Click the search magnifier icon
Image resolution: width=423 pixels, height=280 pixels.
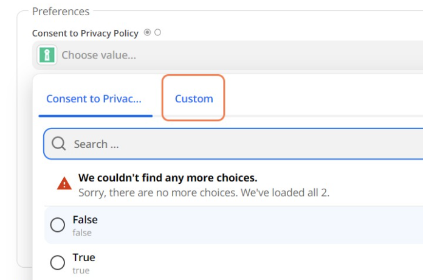coord(59,144)
